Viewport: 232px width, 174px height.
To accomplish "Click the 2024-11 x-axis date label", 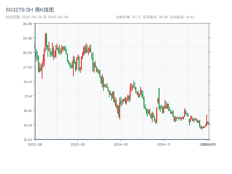I will [164, 144].
